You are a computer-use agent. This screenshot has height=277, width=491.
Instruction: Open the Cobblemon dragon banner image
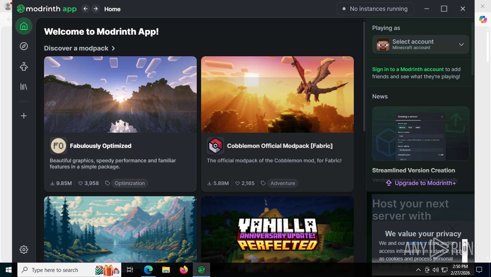[277, 94]
